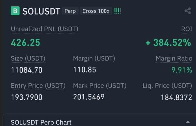Click the Unrealized PNL (USDT) label
This screenshot has width=196, height=126.
point(45,29)
